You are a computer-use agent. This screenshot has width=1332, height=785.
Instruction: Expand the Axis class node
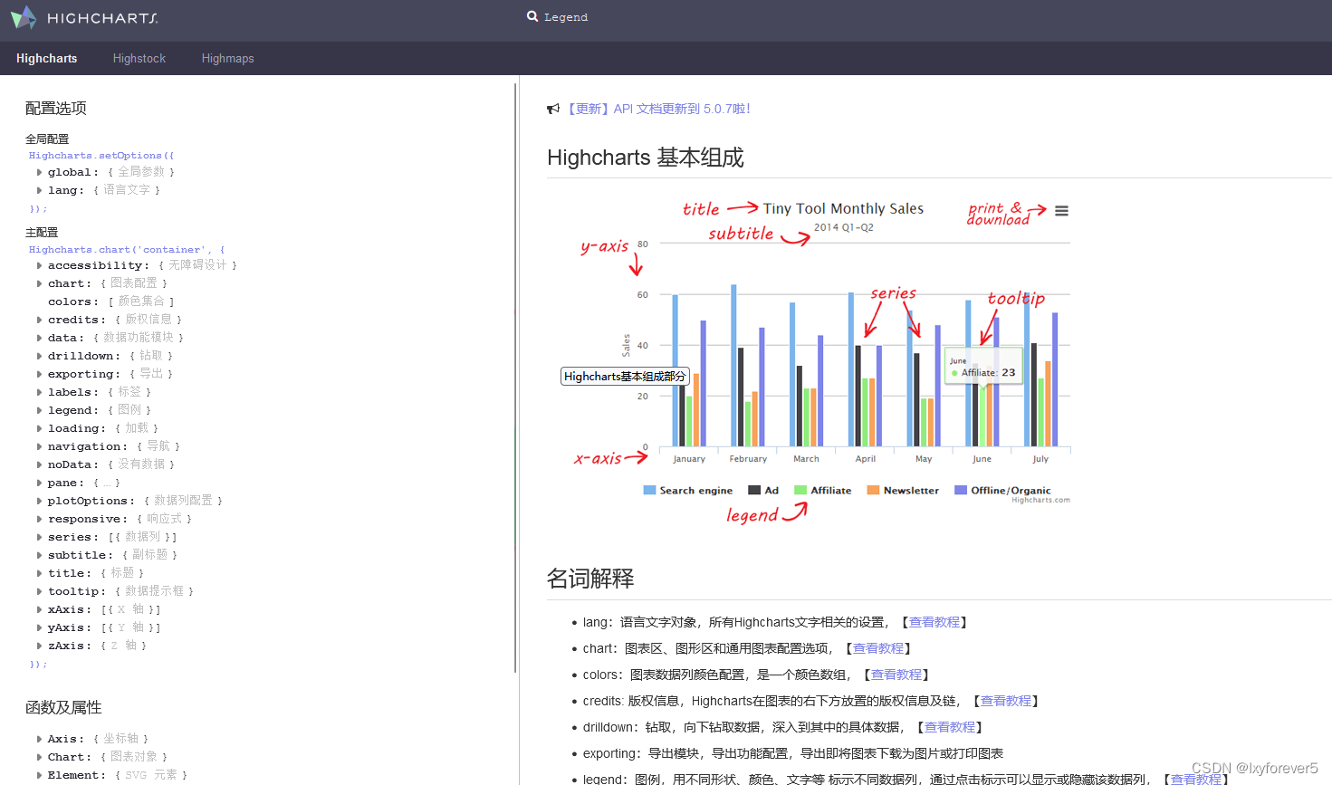coord(39,739)
